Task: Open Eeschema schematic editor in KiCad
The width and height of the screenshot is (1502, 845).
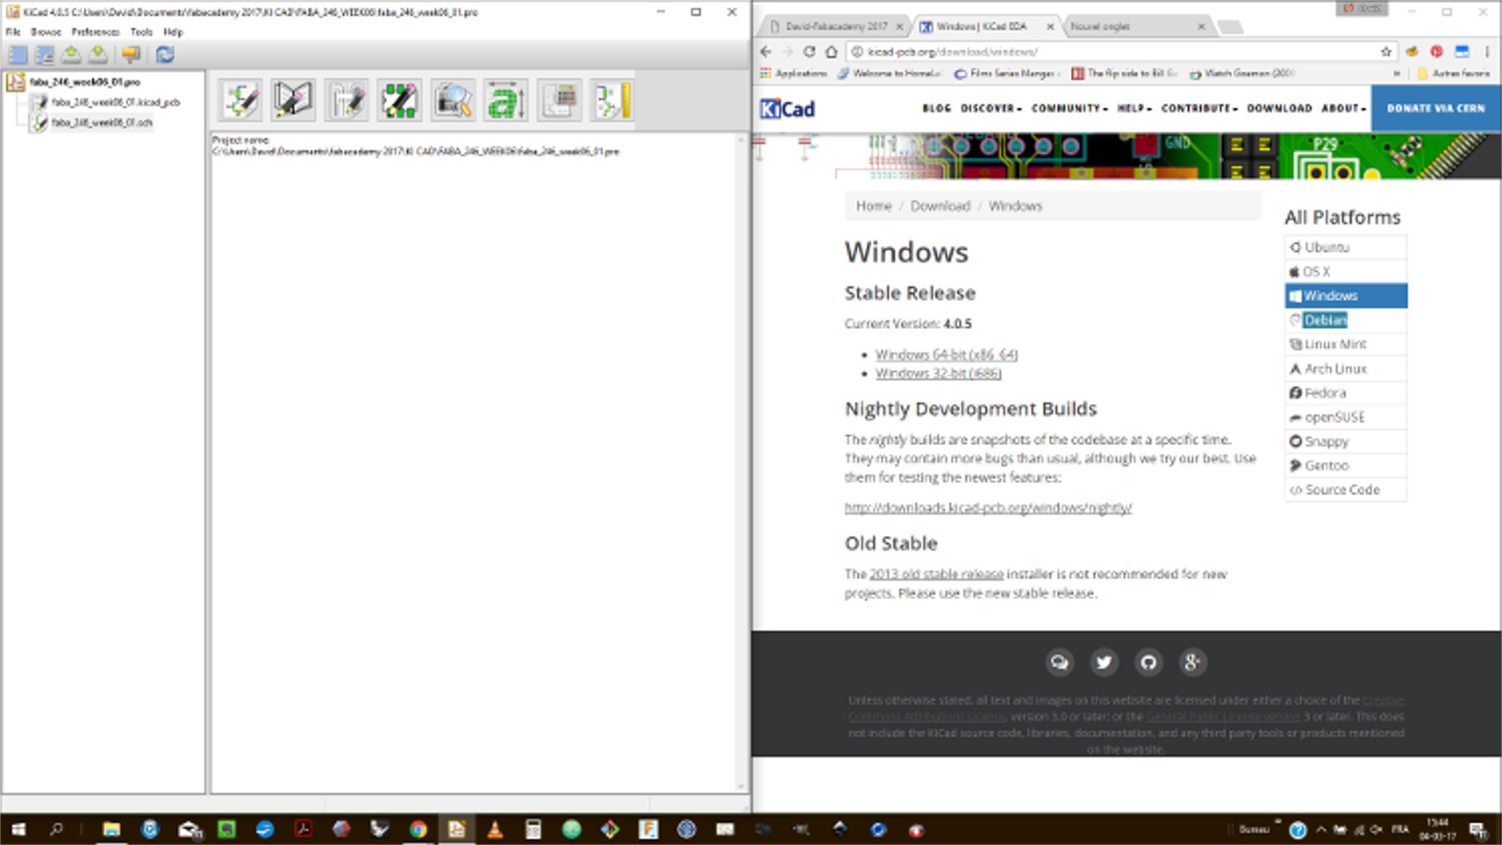Action: [x=240, y=100]
